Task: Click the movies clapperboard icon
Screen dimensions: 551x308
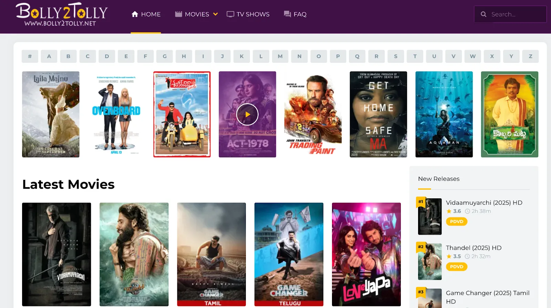Action: (x=178, y=14)
